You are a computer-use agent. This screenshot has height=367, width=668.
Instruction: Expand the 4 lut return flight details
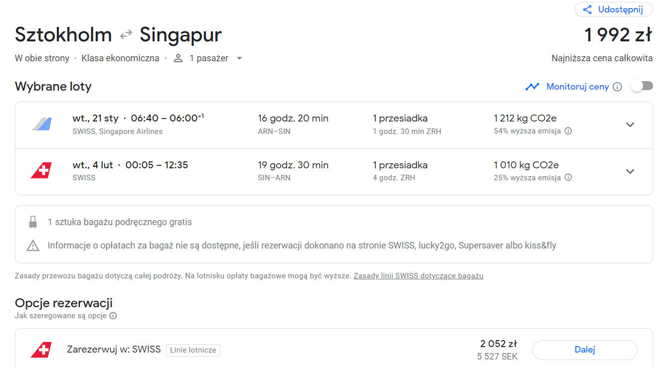[630, 171]
